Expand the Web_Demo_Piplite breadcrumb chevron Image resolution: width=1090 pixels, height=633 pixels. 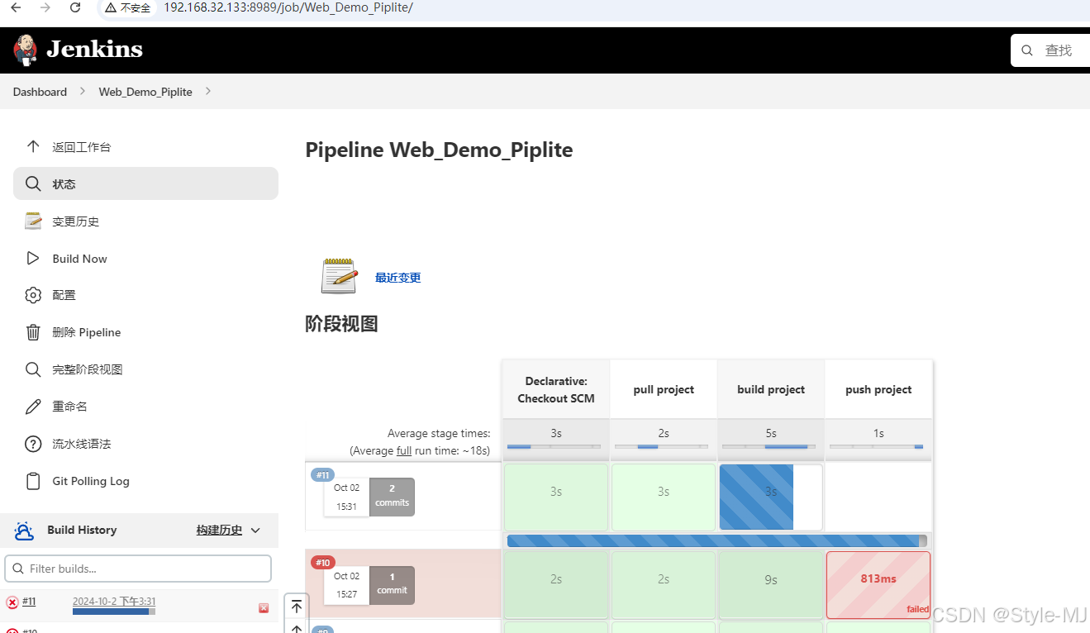coord(208,91)
